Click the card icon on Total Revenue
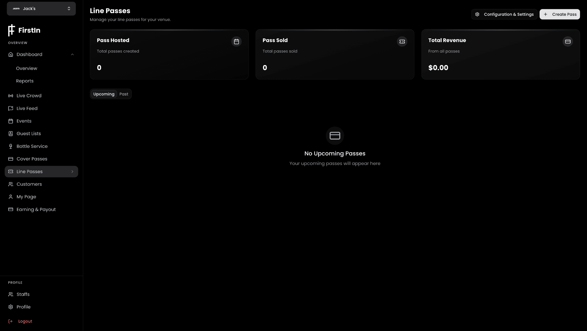The image size is (587, 331). [x=568, y=41]
